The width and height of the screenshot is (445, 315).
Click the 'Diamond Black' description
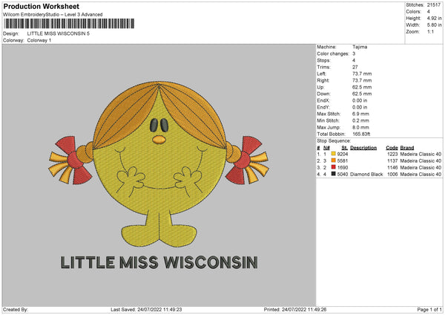[x=366, y=174]
